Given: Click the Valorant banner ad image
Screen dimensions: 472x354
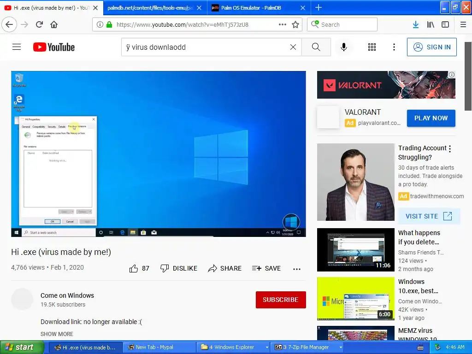Looking at the screenshot, I should [x=386, y=85].
